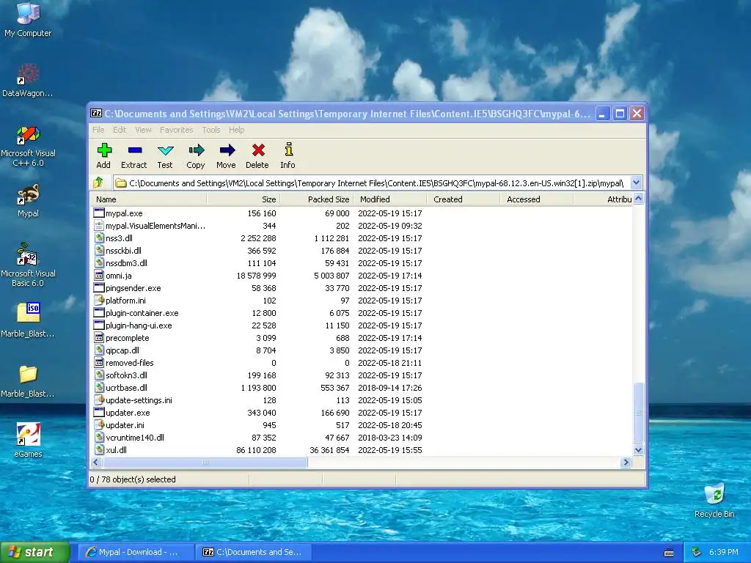Select the qipcap.dll row
This screenshot has width=751, height=563.
click(362, 350)
